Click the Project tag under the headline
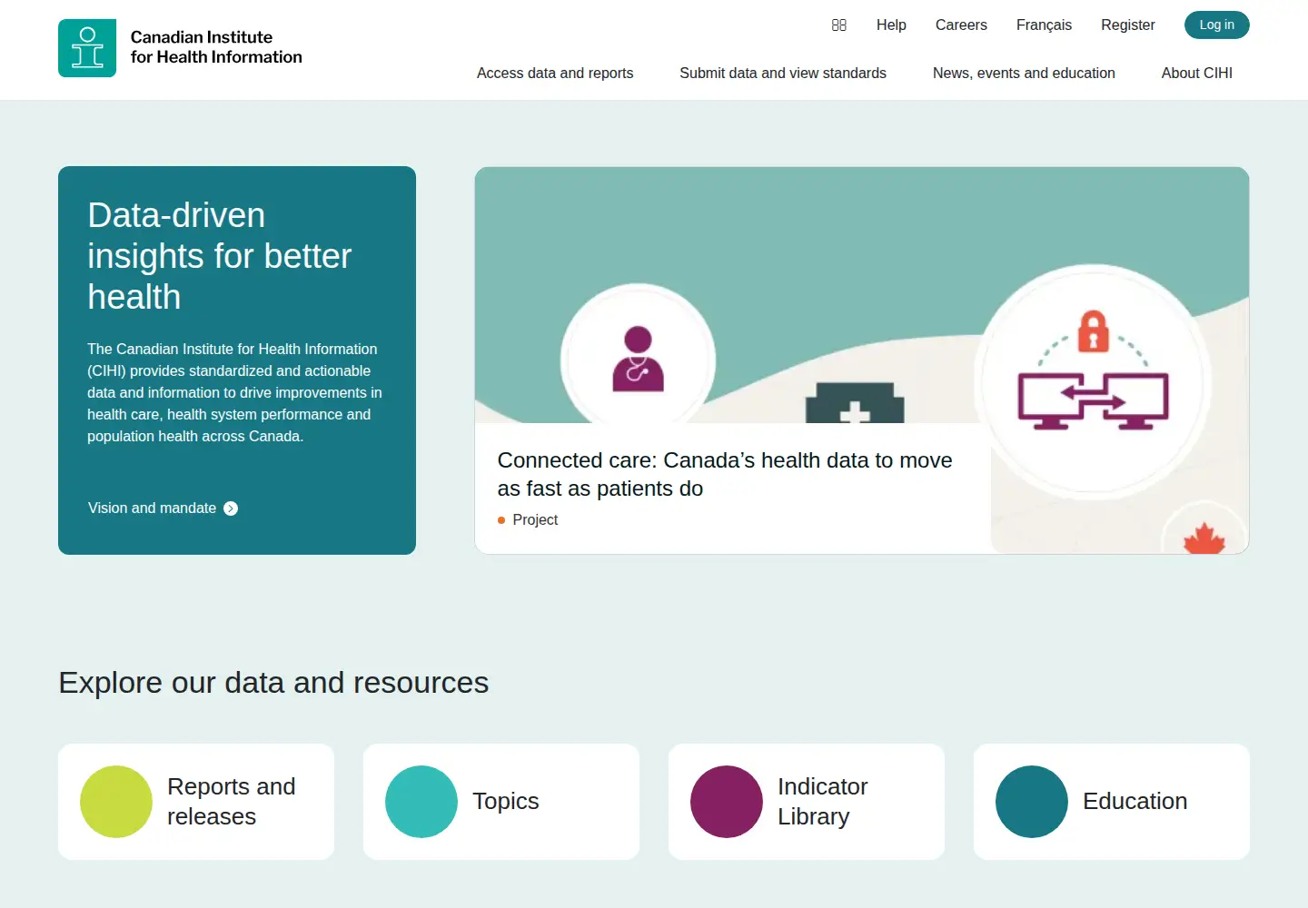Image resolution: width=1308 pixels, height=908 pixels. (x=535, y=520)
